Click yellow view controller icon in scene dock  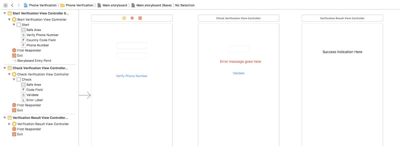click(124, 18)
